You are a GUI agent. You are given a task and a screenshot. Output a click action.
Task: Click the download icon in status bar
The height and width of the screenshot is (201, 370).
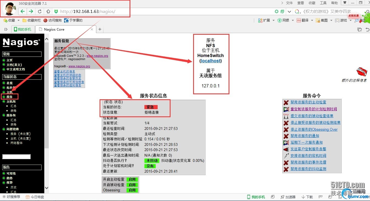tap(303, 197)
